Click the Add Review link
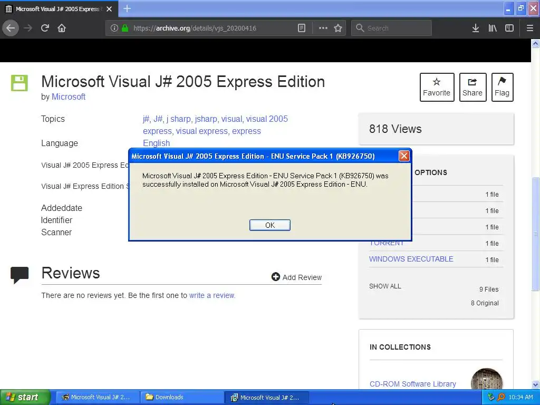Screen dimensions: 540x405 pyautogui.click(x=296, y=277)
